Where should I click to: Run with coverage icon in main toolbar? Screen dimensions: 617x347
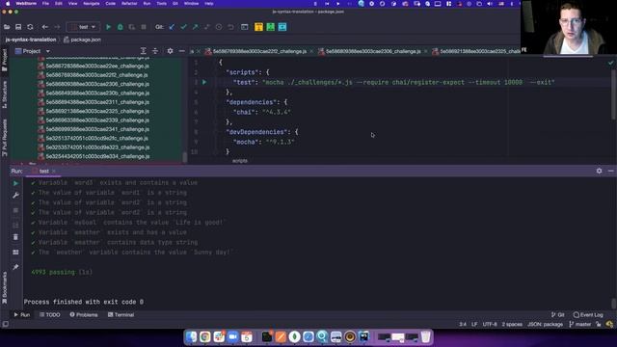[x=132, y=27]
